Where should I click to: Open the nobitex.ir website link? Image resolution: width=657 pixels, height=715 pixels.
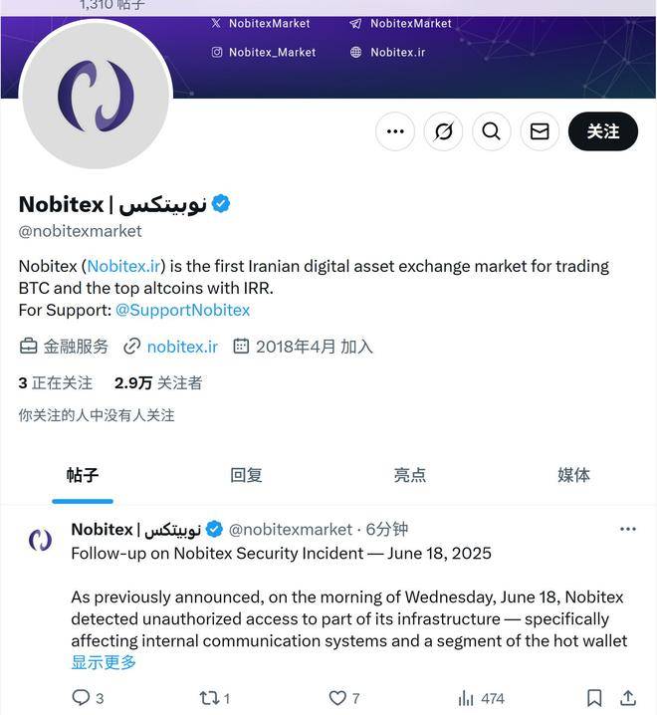(x=182, y=347)
